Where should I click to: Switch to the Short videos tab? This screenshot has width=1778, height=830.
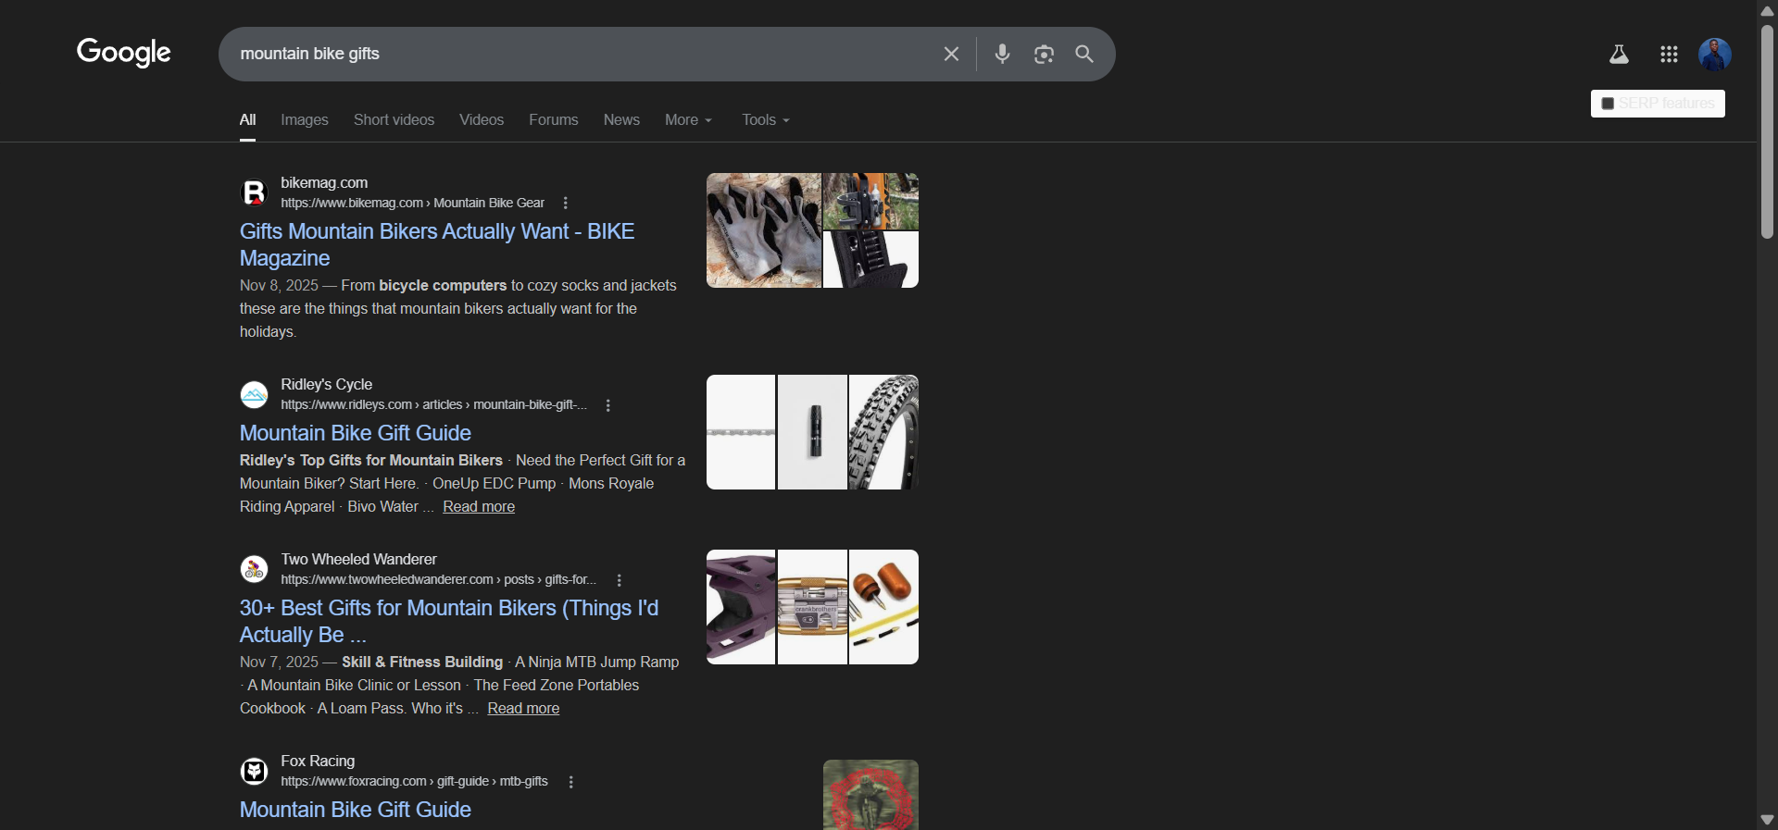(394, 120)
